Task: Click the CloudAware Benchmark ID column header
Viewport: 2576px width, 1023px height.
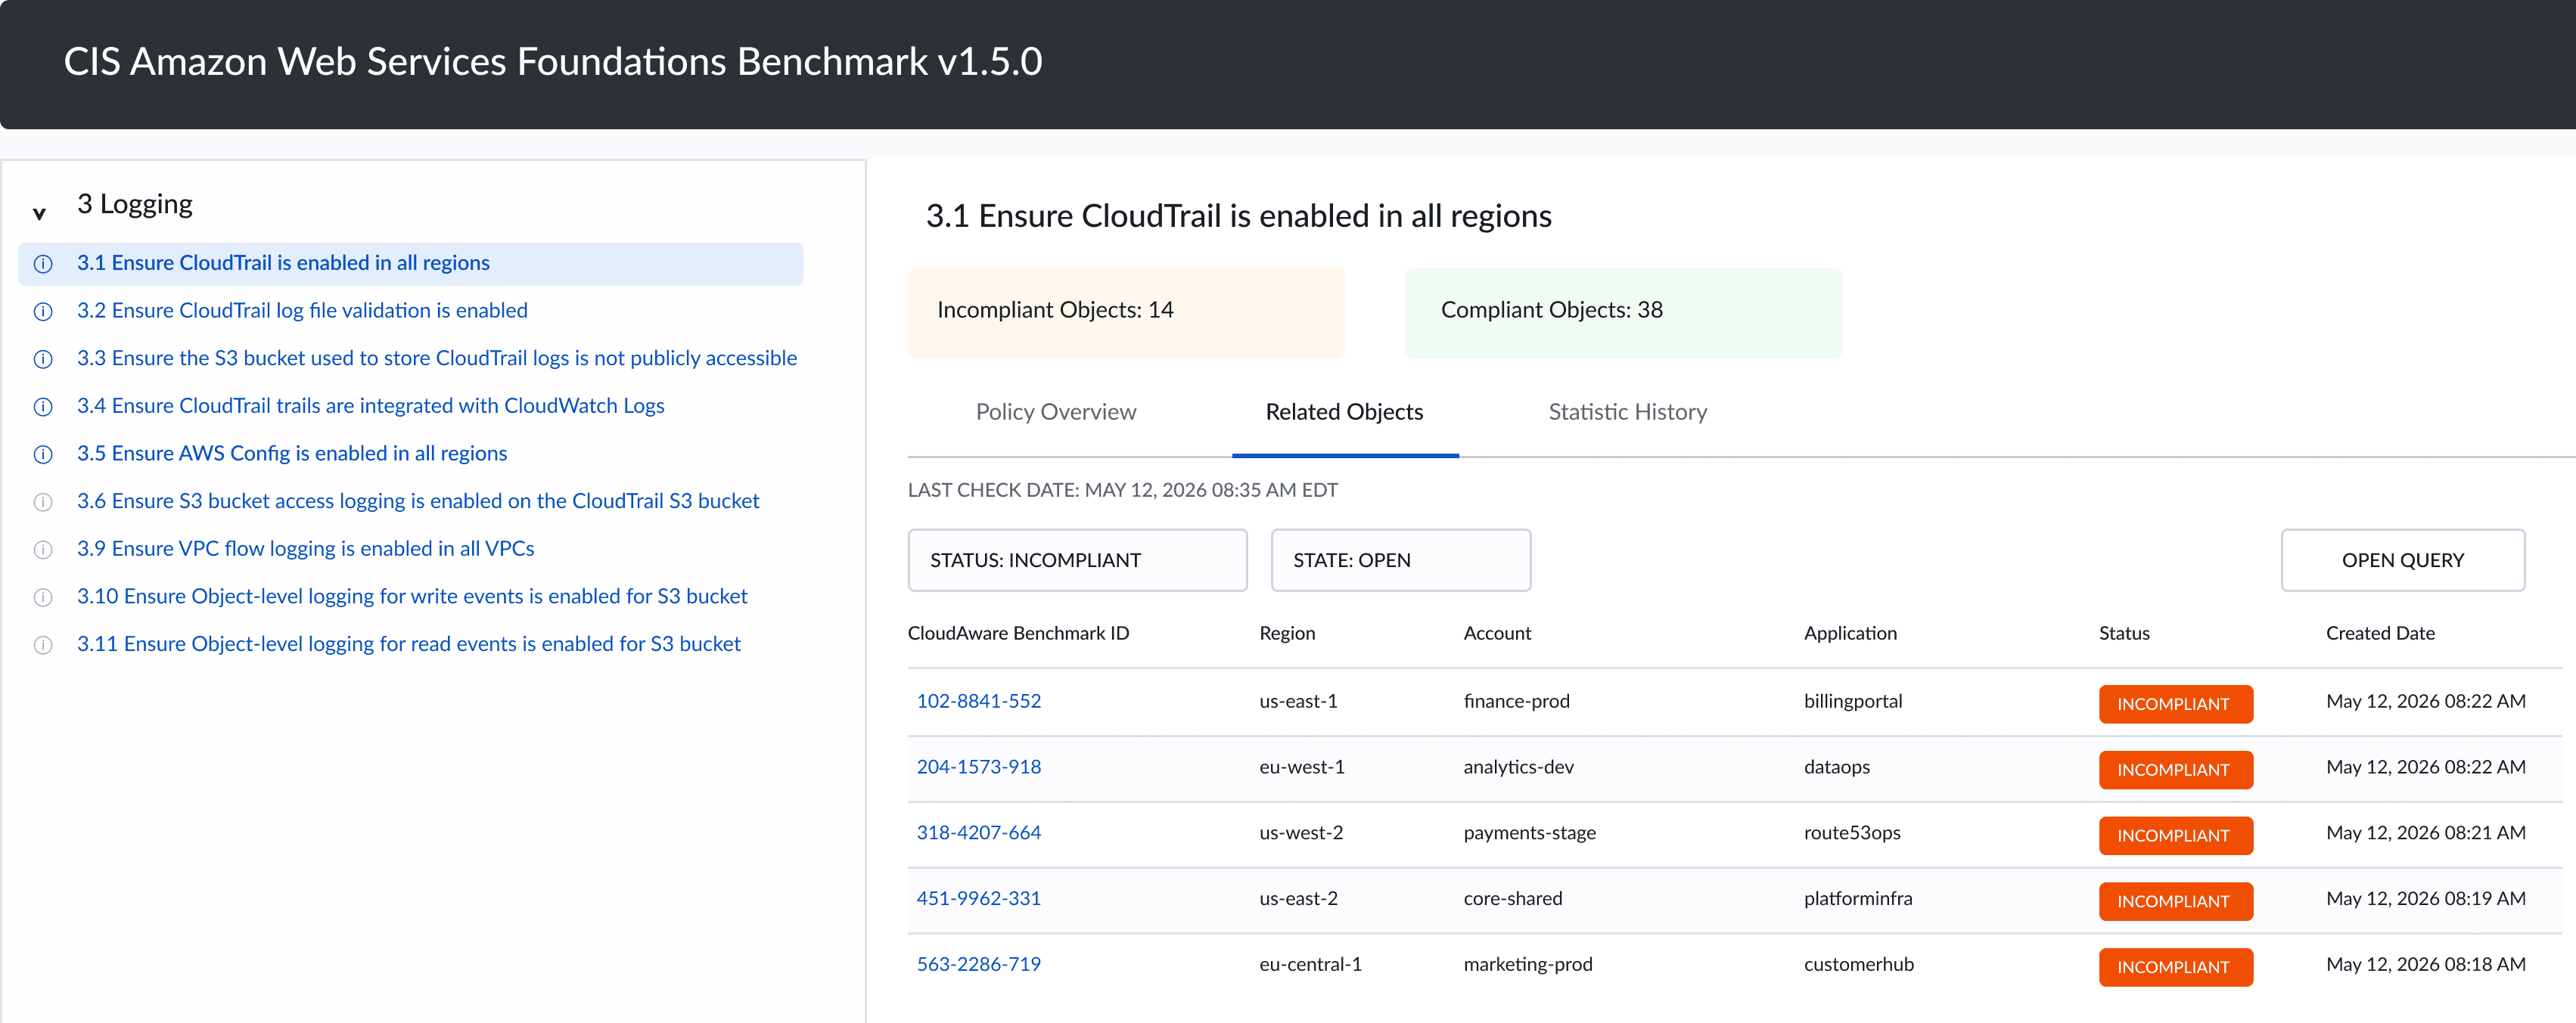Action: (1018, 634)
